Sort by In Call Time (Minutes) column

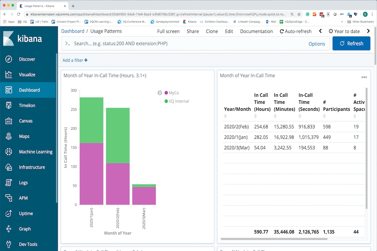point(275,116)
